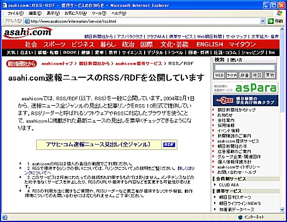Screen dimensions: 287x222
Task: Click the 辞書 search button
Action: click(x=245, y=75)
